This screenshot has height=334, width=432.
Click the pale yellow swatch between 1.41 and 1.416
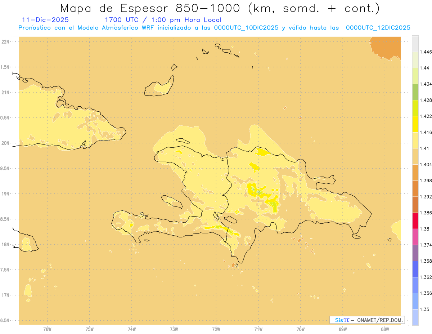415,140
